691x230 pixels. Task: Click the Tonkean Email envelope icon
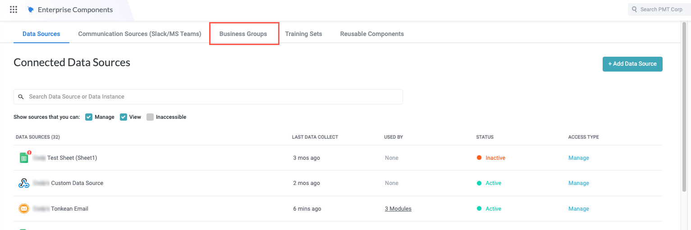[24, 209]
